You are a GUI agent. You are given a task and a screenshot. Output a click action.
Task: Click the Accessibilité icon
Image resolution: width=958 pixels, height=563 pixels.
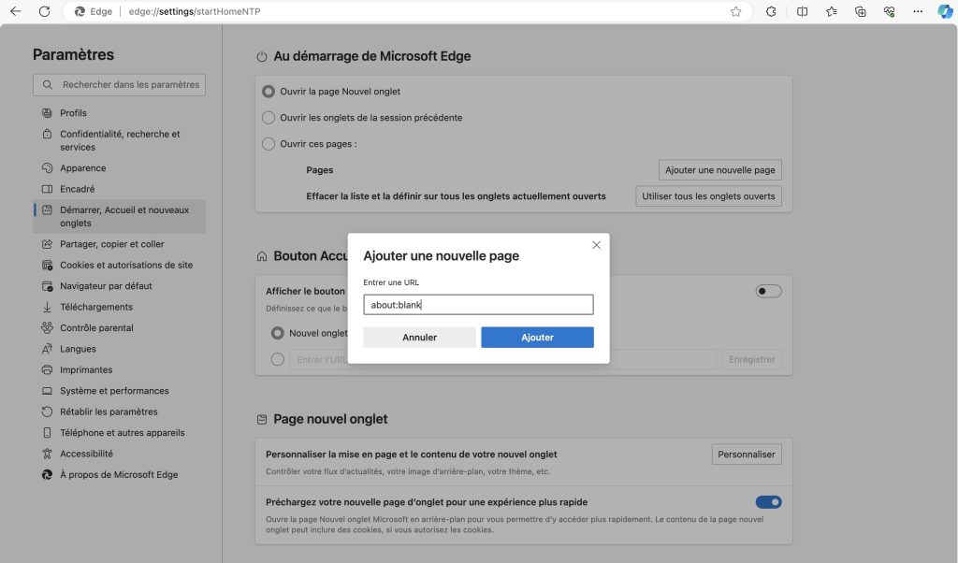47,454
